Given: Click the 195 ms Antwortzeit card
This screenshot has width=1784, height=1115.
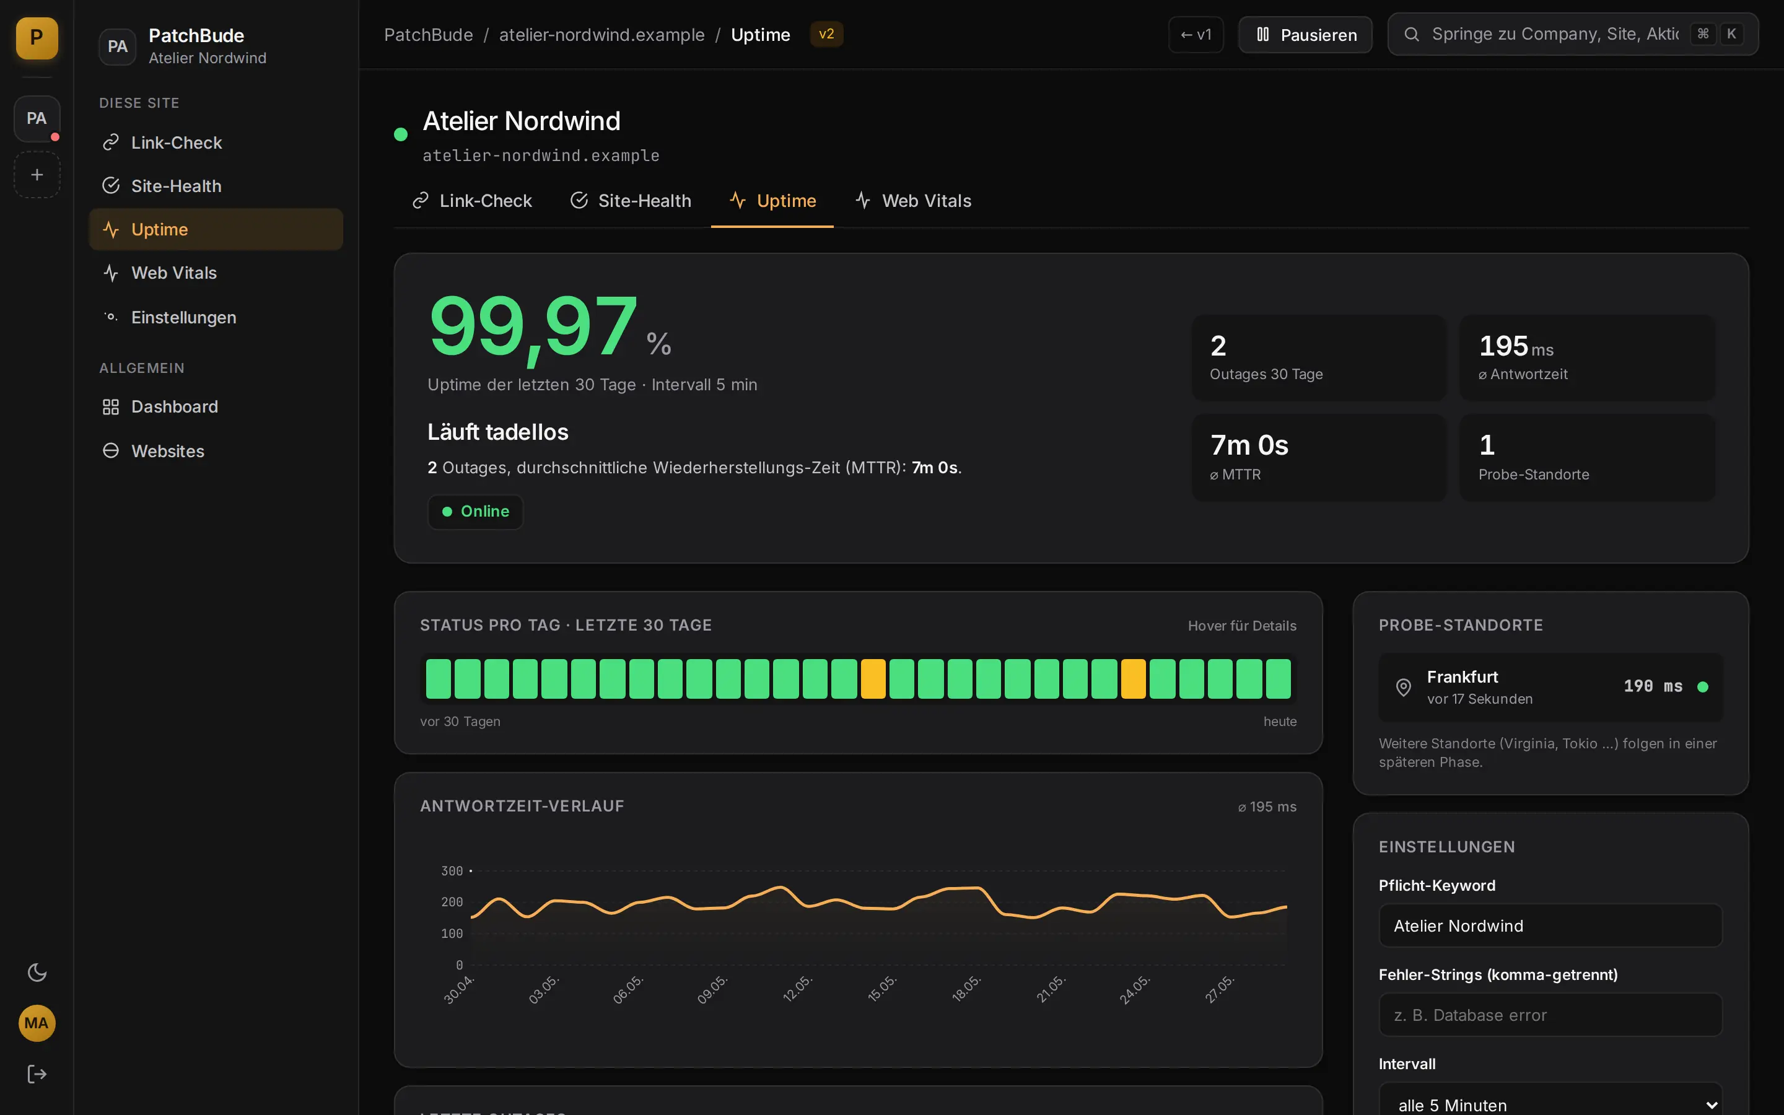Looking at the screenshot, I should tap(1587, 357).
